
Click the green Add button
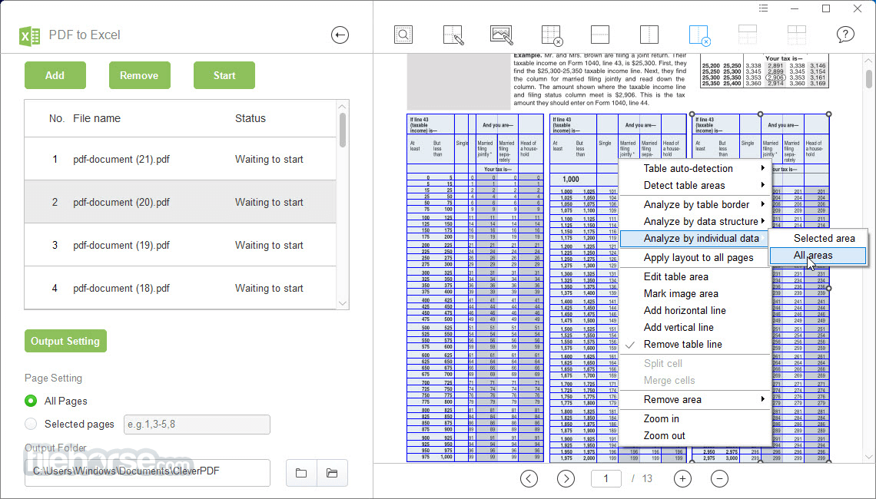[55, 75]
